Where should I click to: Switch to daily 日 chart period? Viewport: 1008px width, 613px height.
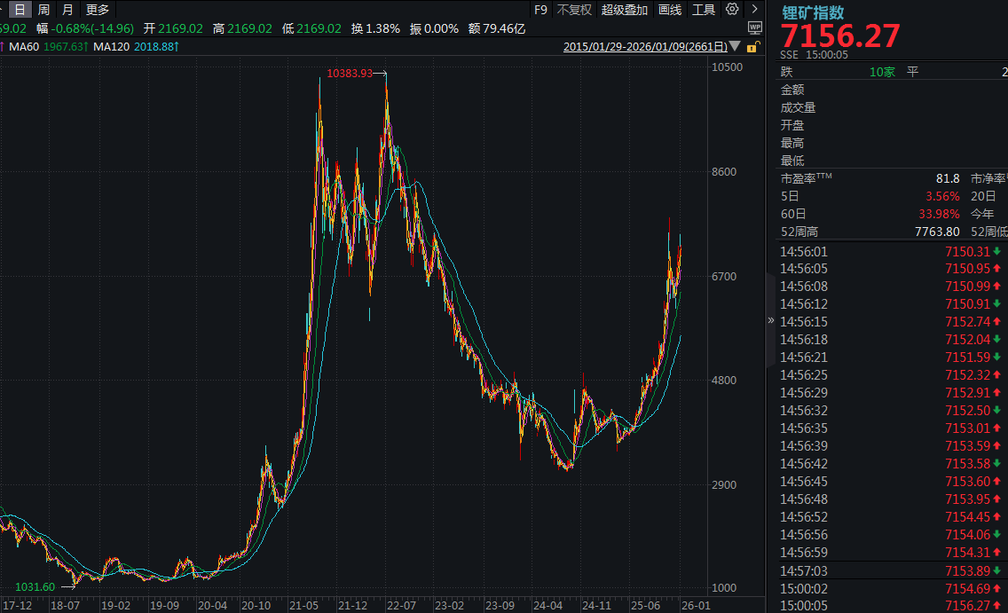click(x=20, y=10)
